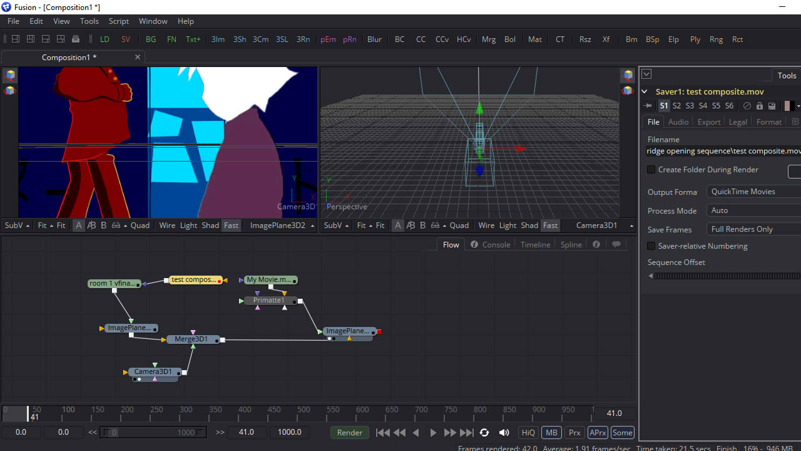Open the Window menu
Image resolution: width=801 pixels, height=451 pixels.
click(153, 21)
